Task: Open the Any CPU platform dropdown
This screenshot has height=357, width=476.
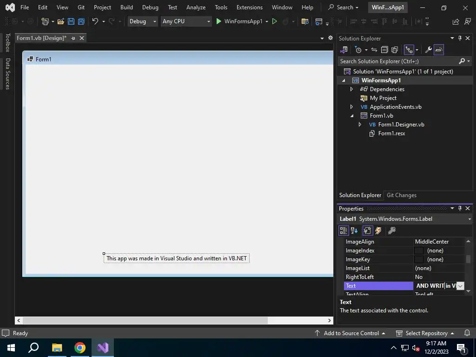Action: 209,21
